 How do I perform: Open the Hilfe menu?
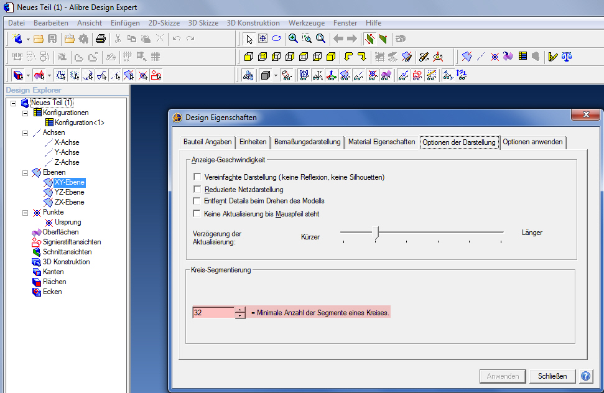[x=373, y=23]
